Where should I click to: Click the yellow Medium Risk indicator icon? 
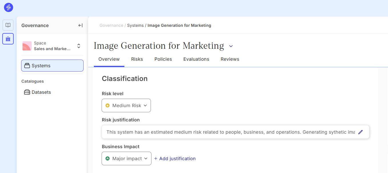[x=108, y=105]
